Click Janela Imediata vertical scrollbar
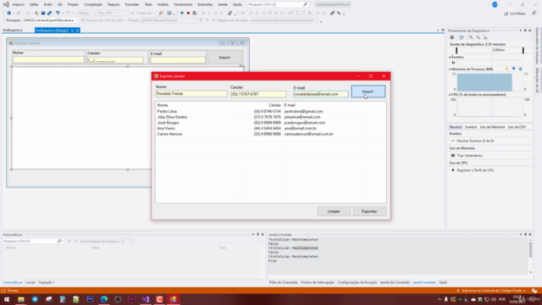This screenshot has height=305, width=542. 531,256
